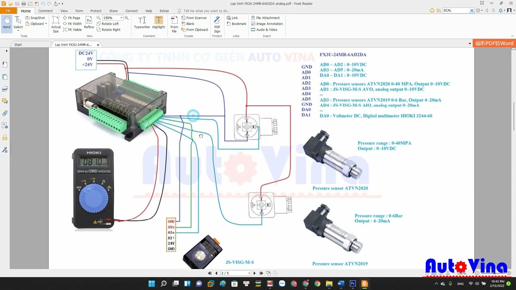516x290 pixels.
Task: Go to the first page
Action: [210, 273]
